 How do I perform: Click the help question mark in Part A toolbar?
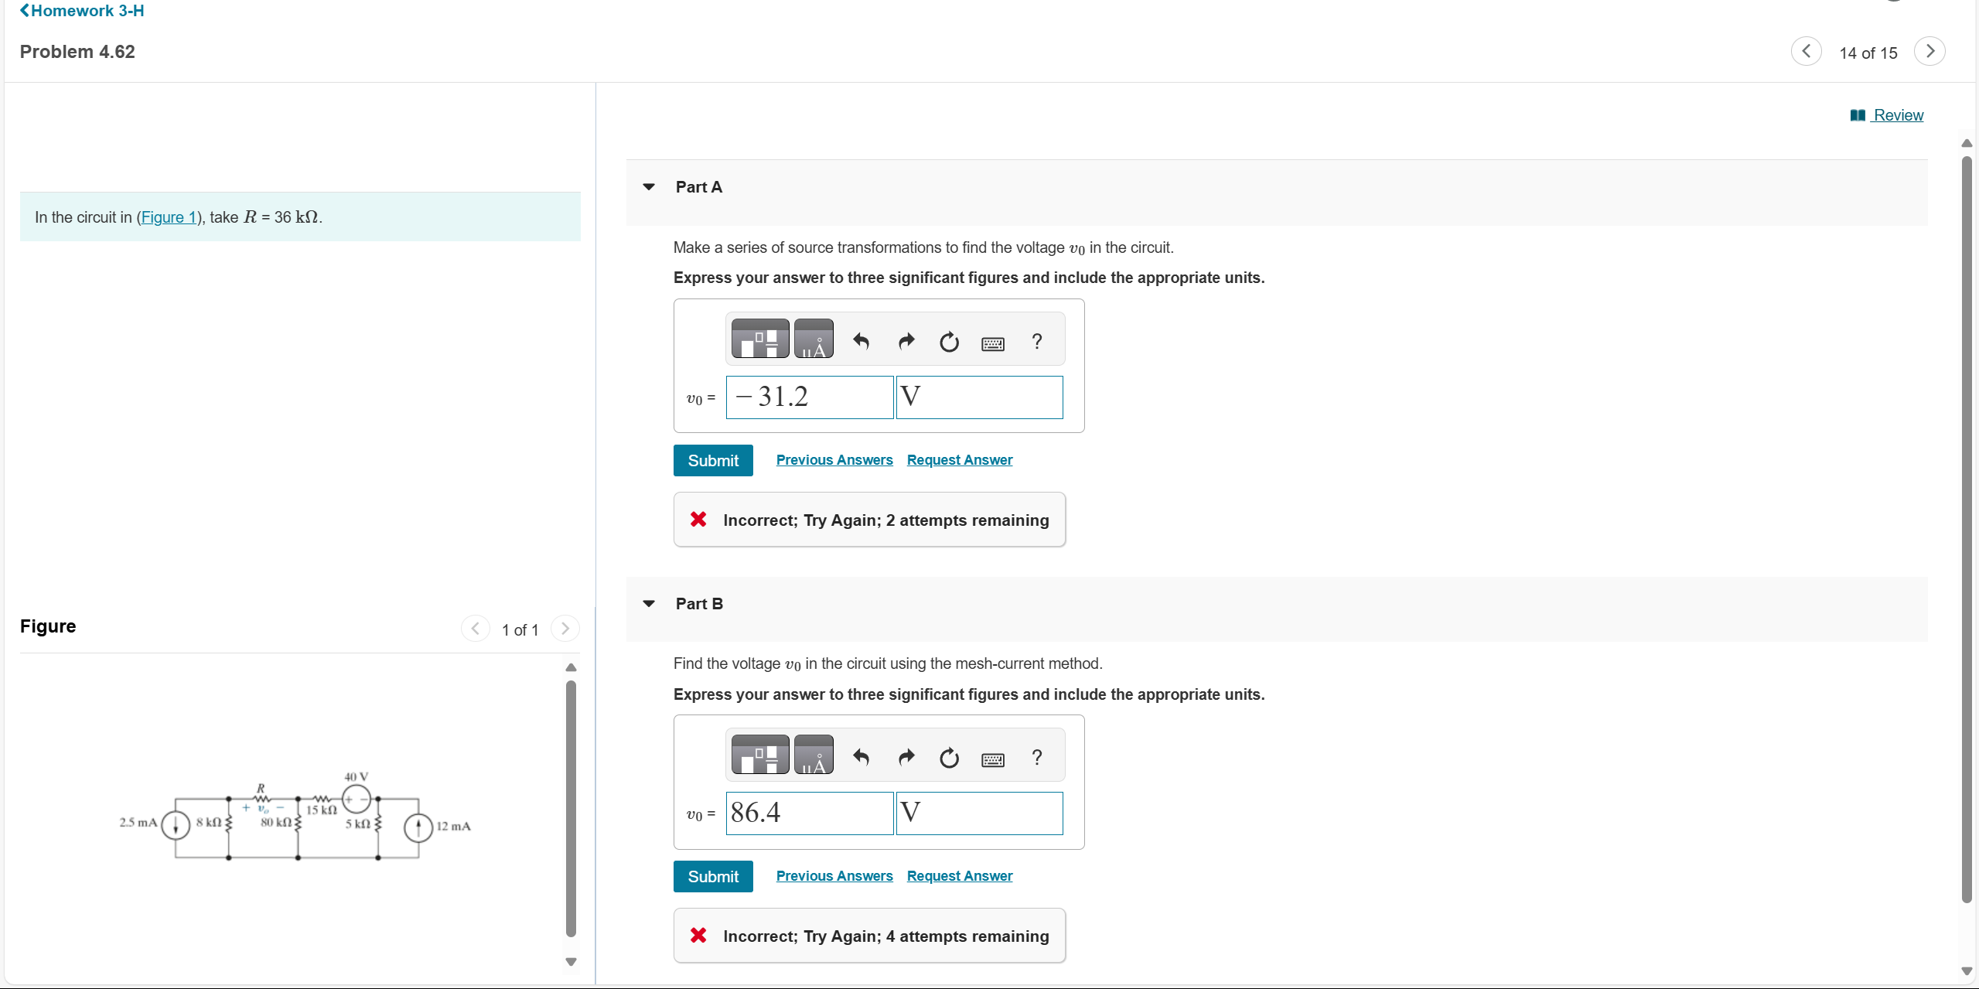[1036, 340]
